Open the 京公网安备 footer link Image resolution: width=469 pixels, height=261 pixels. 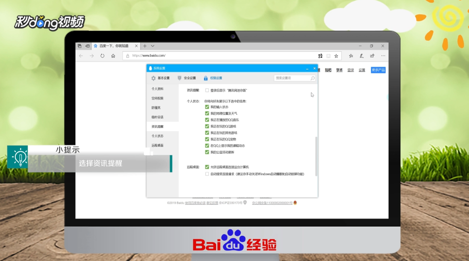coord(272,203)
